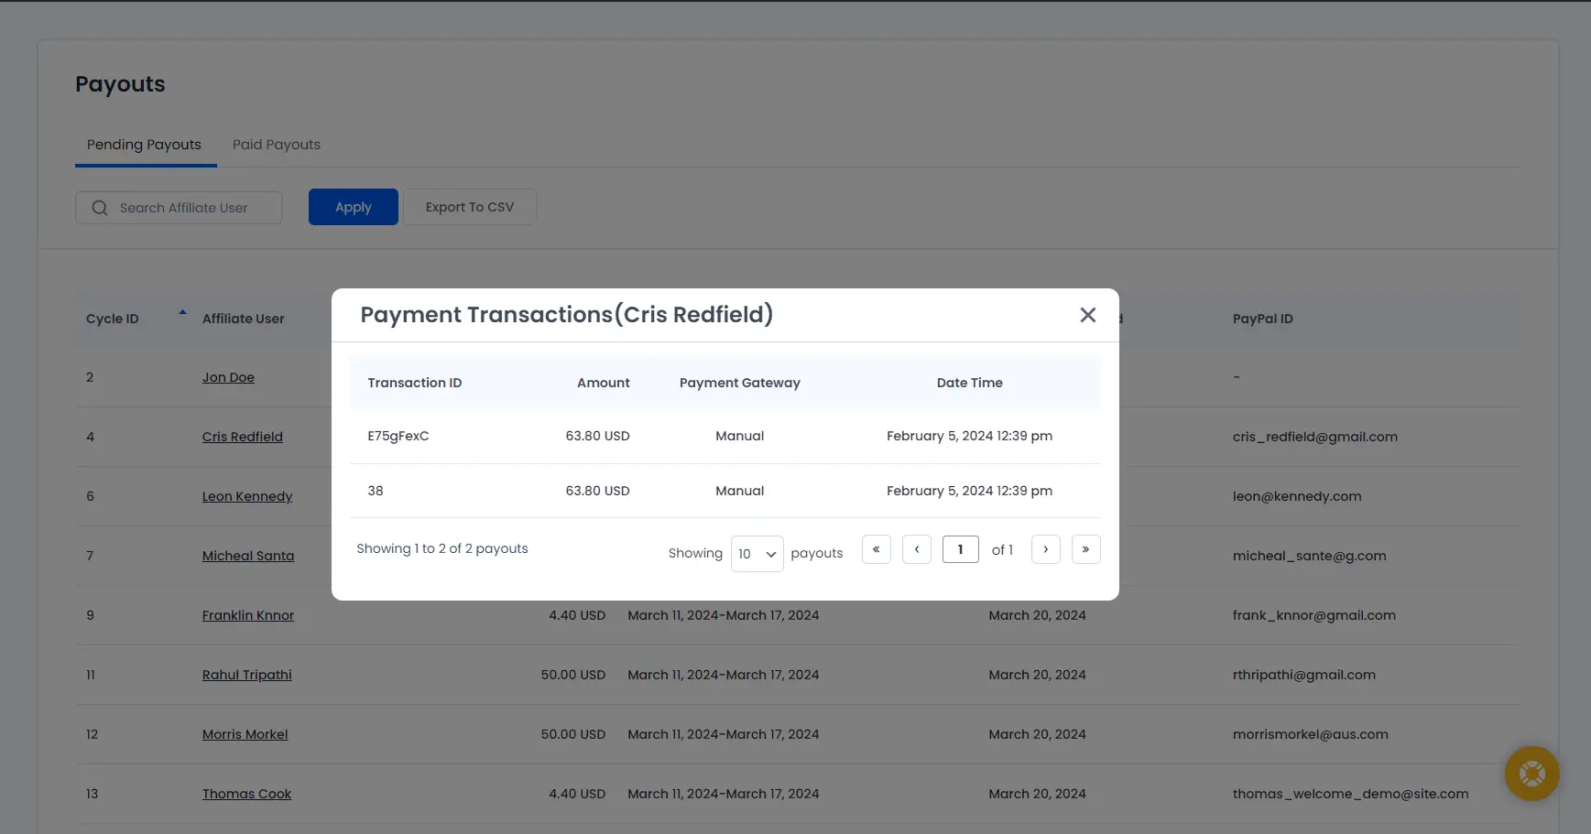Click Morris Morkel's 50.00 USD amount
This screenshot has width=1591, height=834.
pos(573,734)
